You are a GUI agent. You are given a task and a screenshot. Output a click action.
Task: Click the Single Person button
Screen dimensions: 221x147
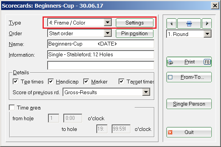(189, 104)
